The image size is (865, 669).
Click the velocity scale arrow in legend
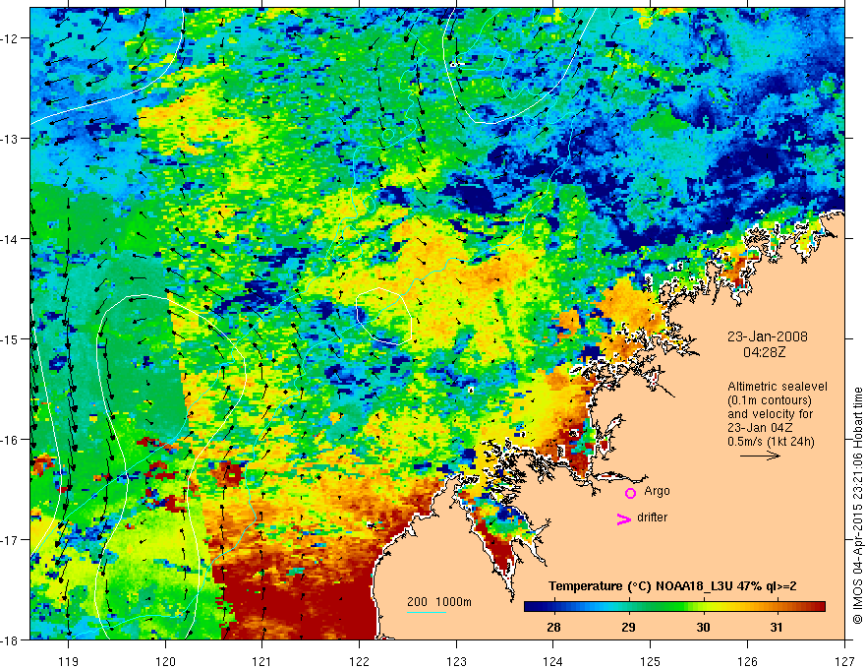[760, 456]
